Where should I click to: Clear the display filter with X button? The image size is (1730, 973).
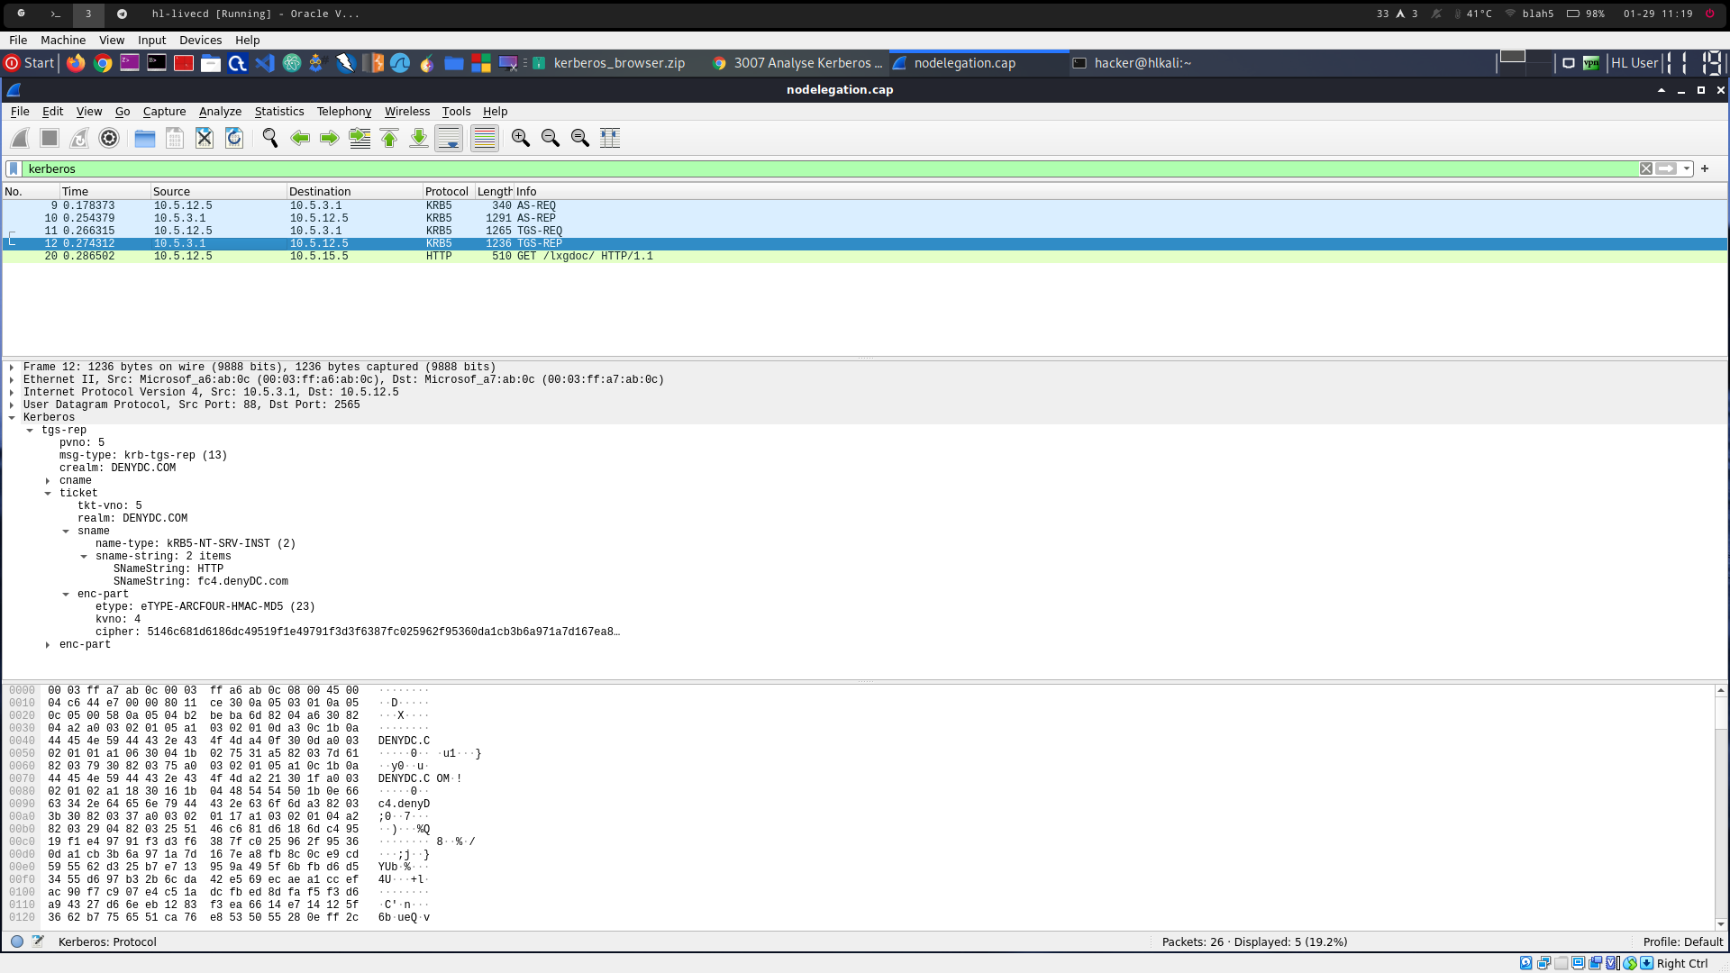[1646, 168]
